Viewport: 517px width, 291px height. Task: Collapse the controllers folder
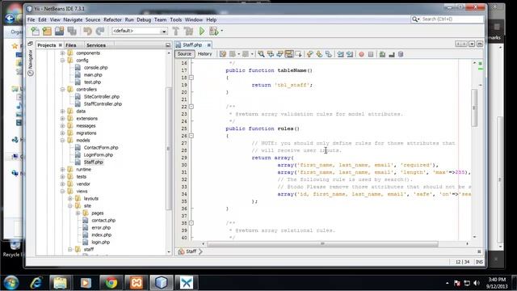(x=62, y=90)
